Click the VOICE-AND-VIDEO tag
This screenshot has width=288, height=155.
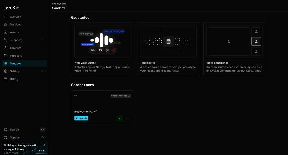click(121, 96)
